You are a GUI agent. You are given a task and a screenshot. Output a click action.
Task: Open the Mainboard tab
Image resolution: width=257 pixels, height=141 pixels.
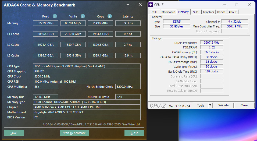click(168, 12)
